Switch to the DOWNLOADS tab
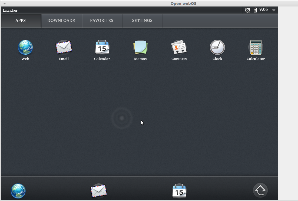Screen dimensions: 298x201 pyautogui.click(x=62, y=21)
